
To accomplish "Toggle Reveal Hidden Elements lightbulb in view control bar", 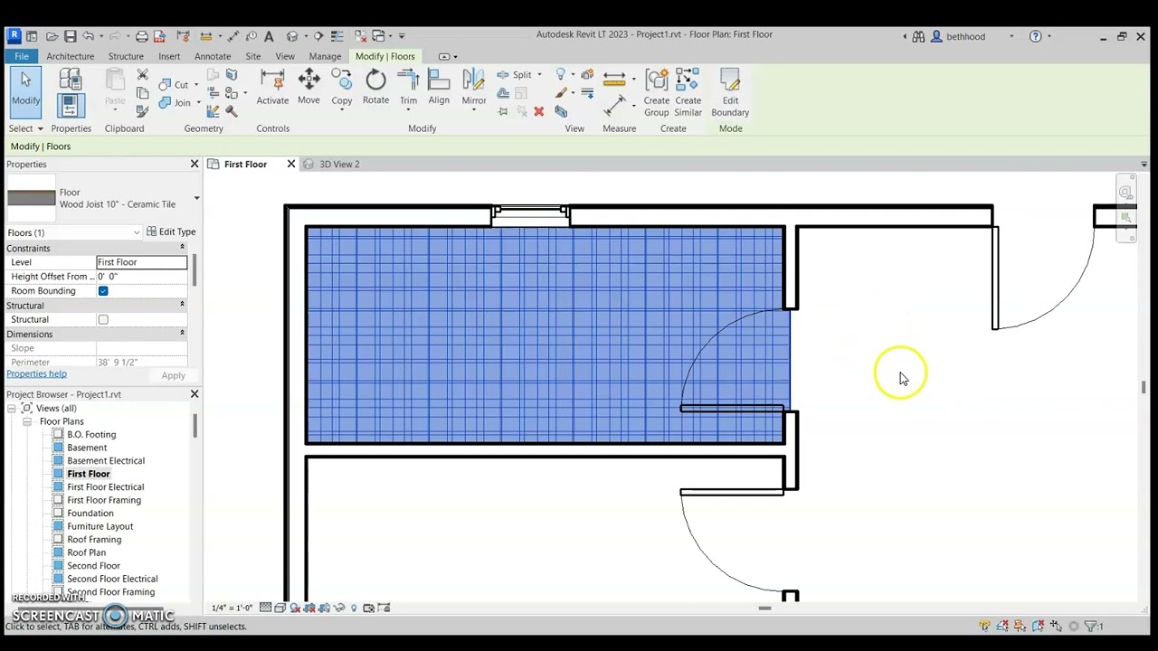I will point(354,608).
